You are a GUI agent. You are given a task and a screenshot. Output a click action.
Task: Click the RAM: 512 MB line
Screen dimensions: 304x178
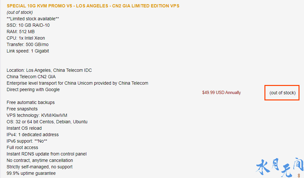21,32
